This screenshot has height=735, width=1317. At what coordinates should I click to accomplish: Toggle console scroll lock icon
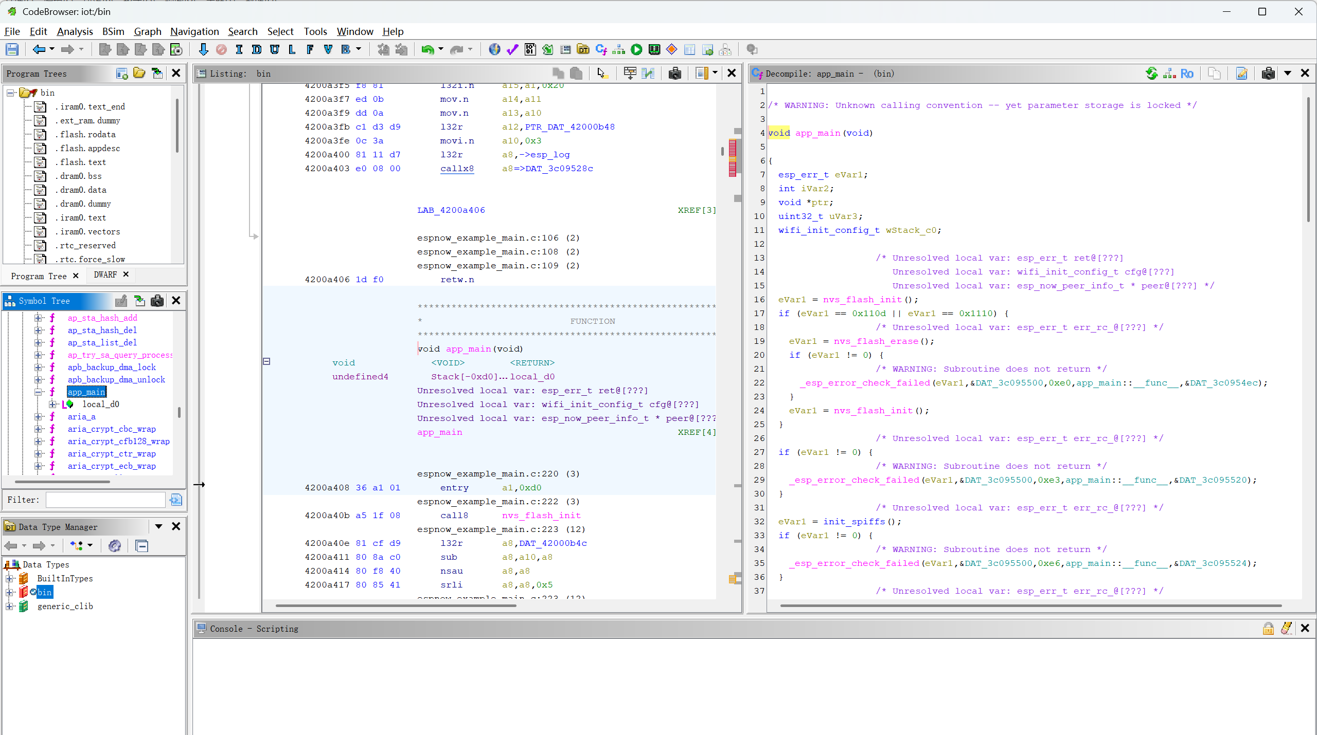point(1268,628)
